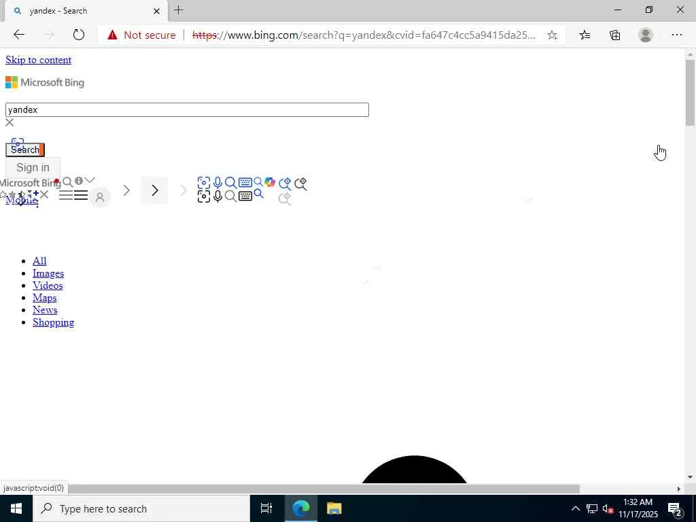
Task: Open File Explorer from taskbar
Action: [334, 508]
